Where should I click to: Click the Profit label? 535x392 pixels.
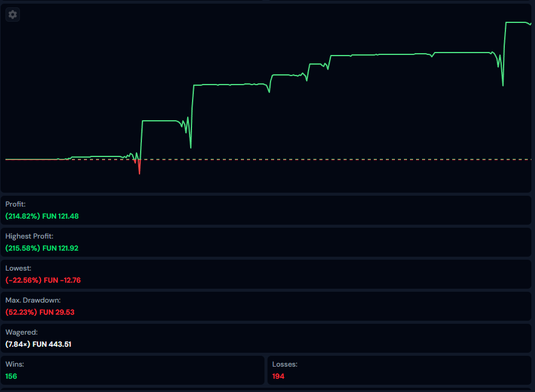click(16, 204)
